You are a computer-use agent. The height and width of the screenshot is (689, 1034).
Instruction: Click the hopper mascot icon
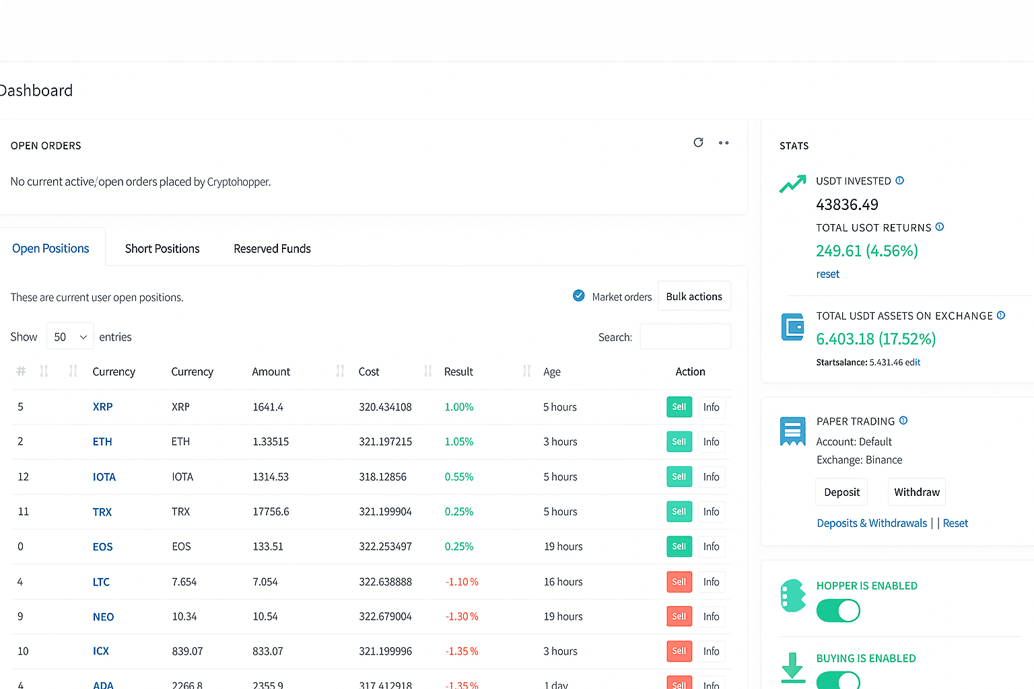click(x=793, y=595)
